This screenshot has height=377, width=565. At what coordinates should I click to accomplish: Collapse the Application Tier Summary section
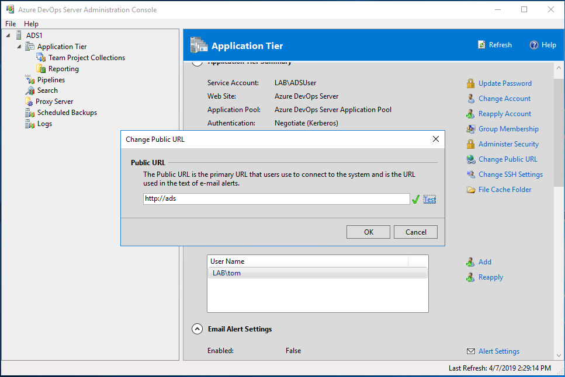[197, 64]
